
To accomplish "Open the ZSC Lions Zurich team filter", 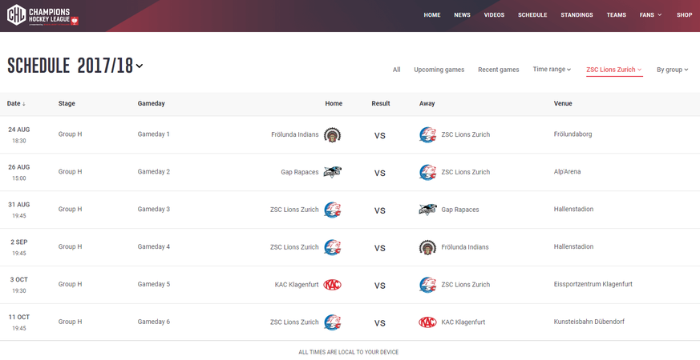I will (x=614, y=70).
